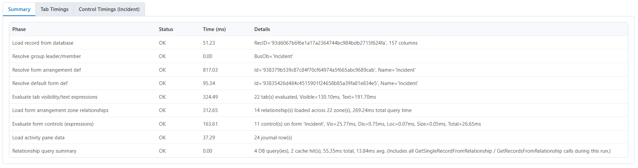Click the 51.23 time value
Screen dimensions: 638x168
(209, 43)
